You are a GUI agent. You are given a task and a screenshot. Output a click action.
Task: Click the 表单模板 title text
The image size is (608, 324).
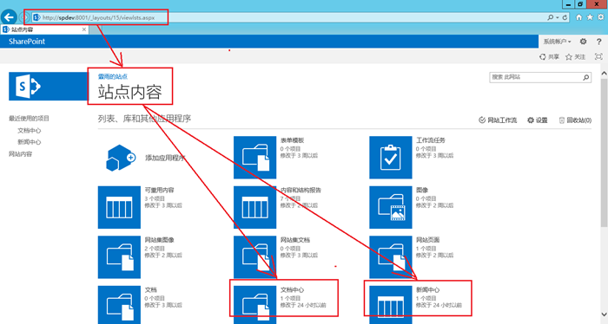point(293,140)
